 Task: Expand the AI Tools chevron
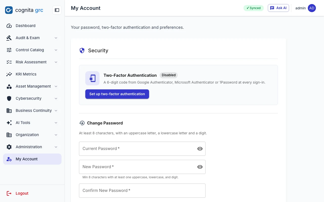[x=56, y=123]
